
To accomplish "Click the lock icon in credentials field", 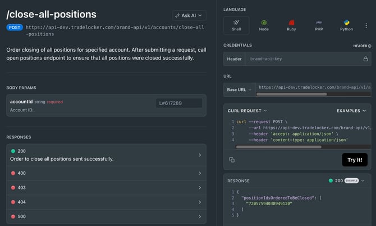I will [365, 58].
